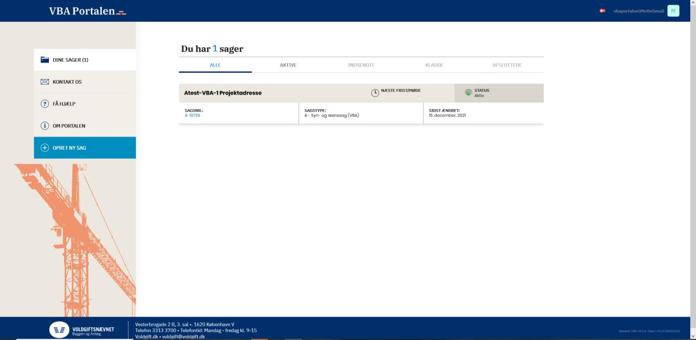The image size is (696, 340).
Task: Click the question mark help icon
Action: [x=45, y=104]
